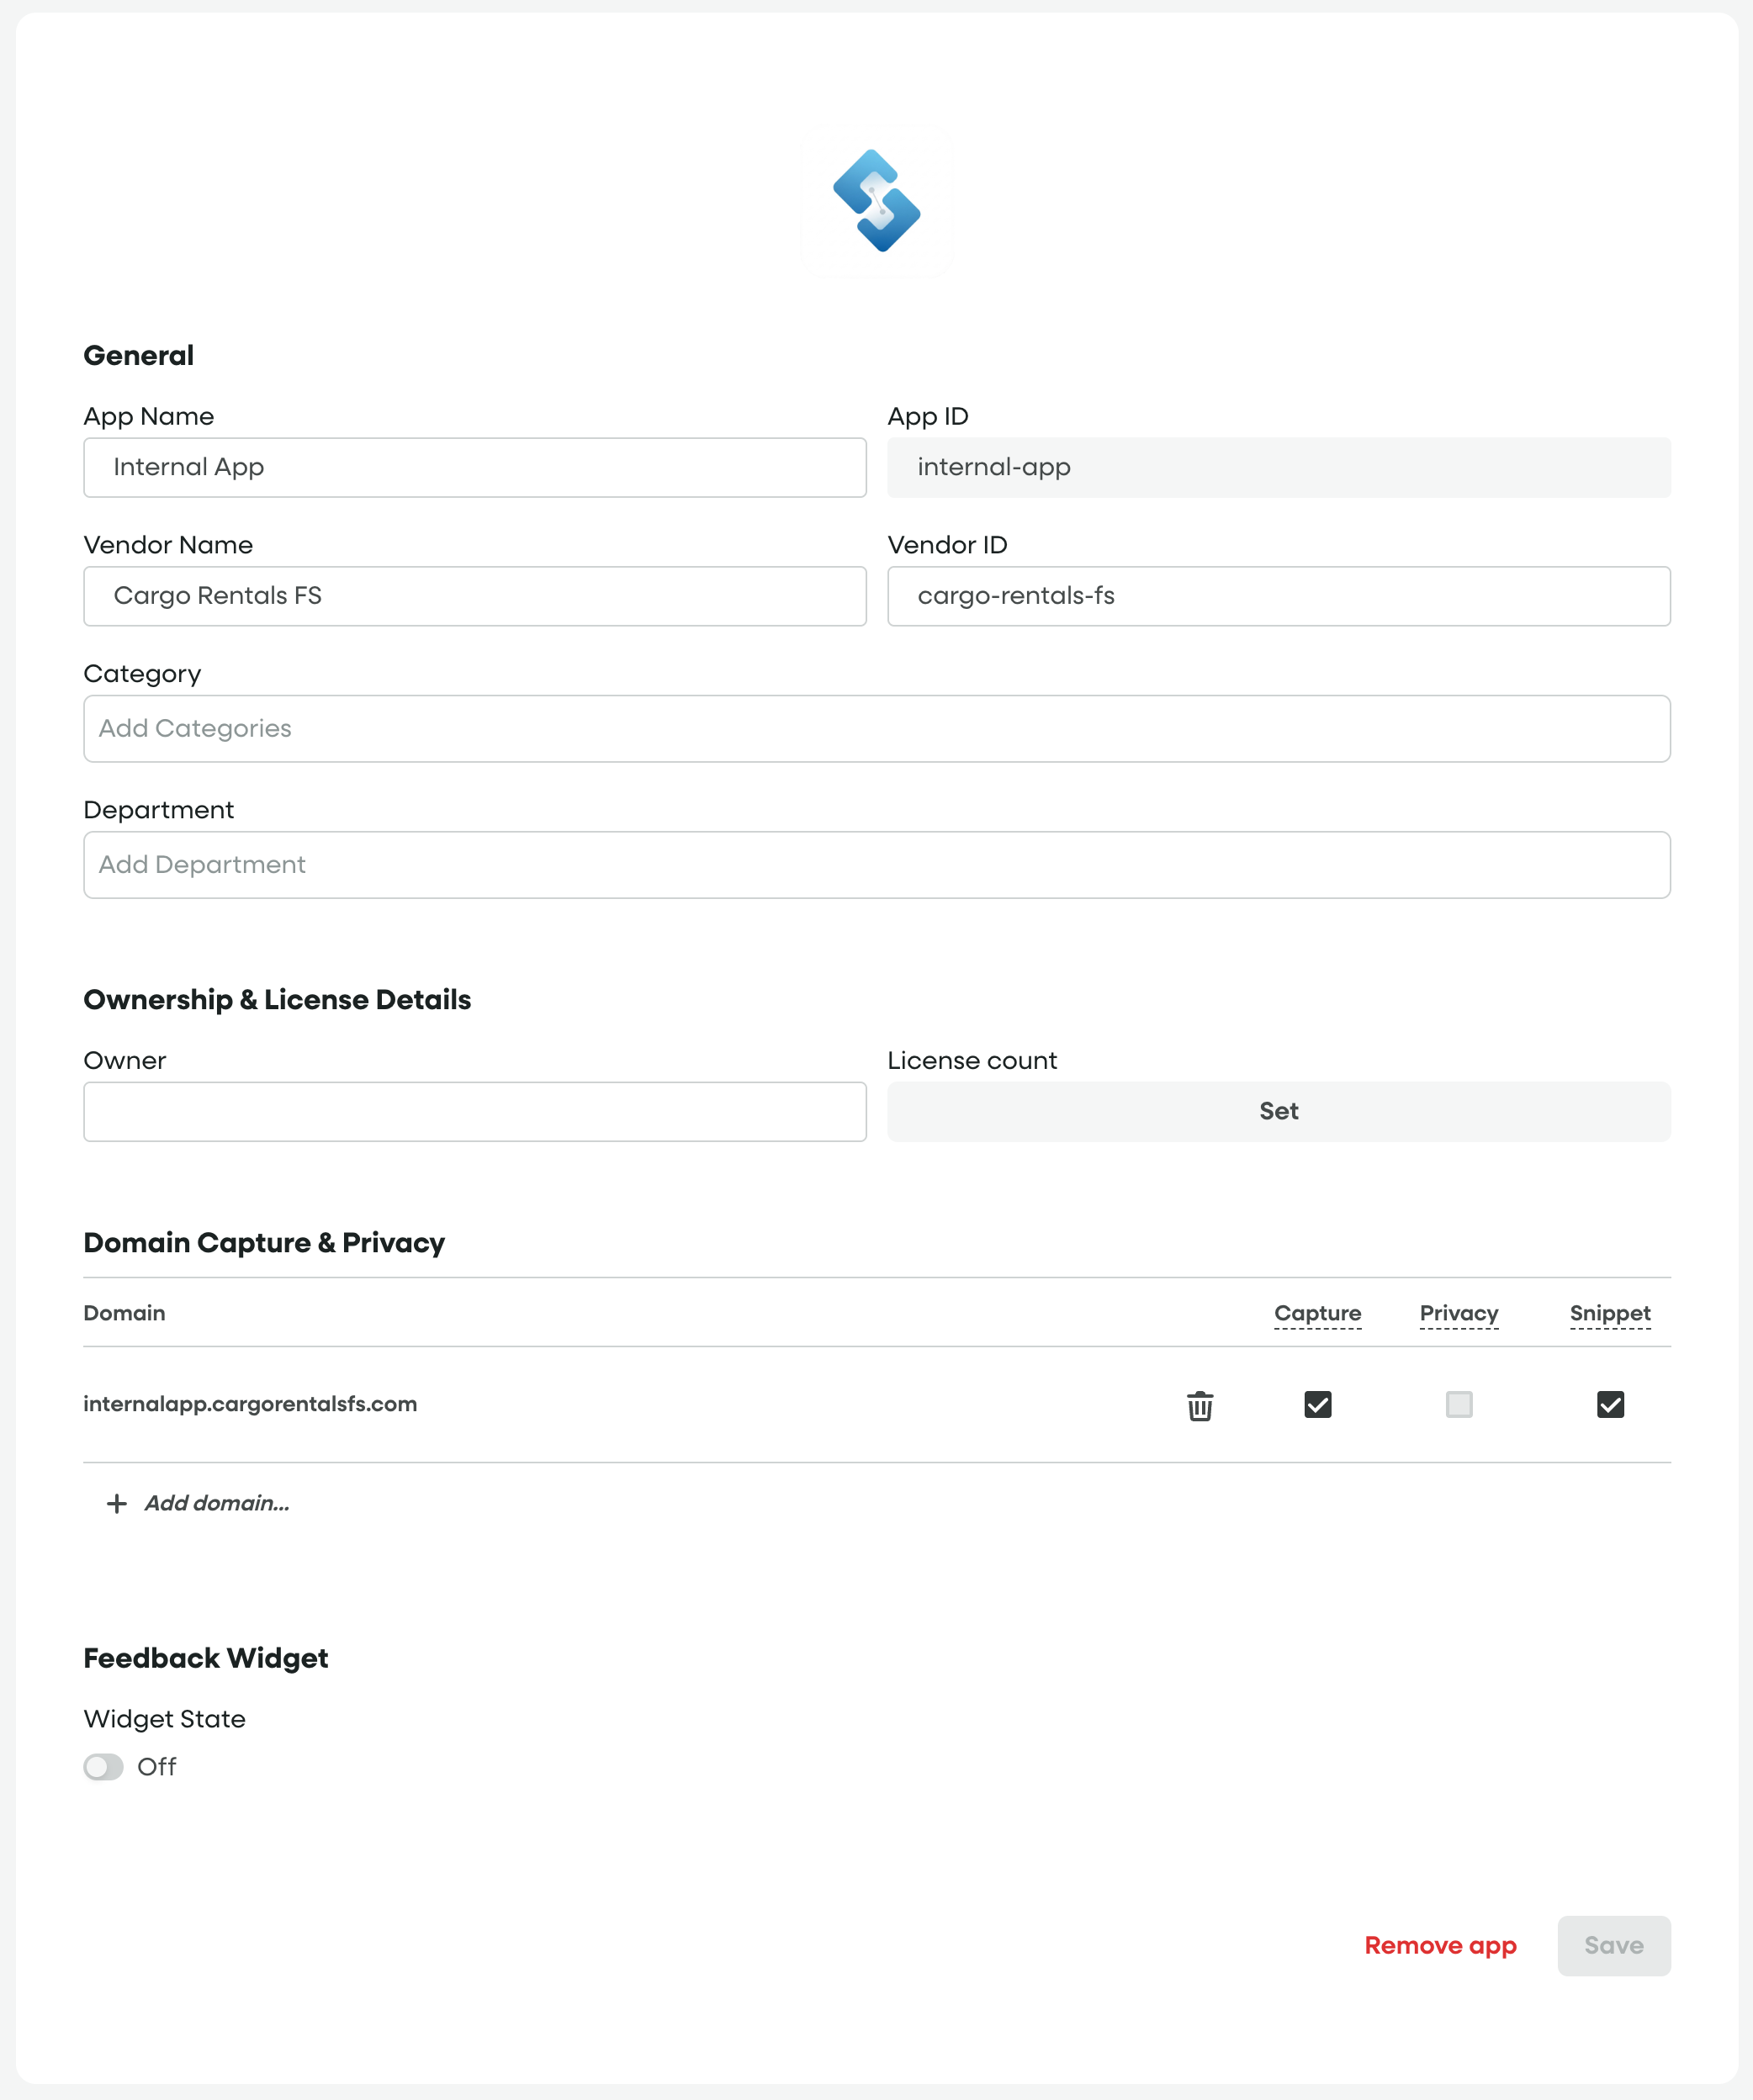Uncheck Capture for internalapp.cargorentalsfs.com
Screen dimensions: 1753x2100
1317,1405
